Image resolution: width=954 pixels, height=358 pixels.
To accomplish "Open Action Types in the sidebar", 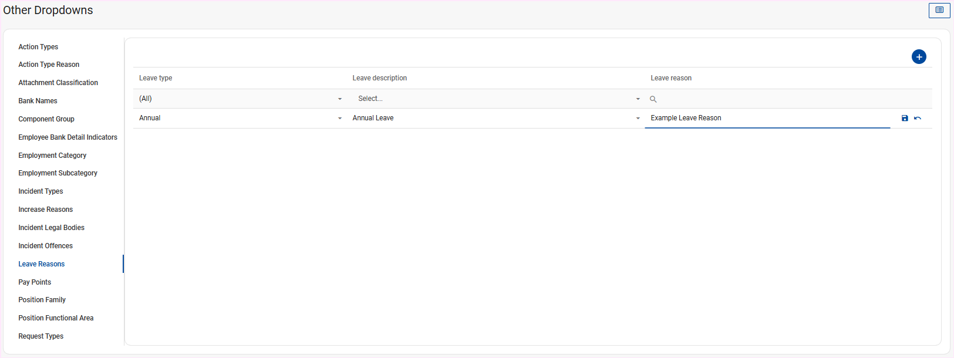I will pos(38,47).
